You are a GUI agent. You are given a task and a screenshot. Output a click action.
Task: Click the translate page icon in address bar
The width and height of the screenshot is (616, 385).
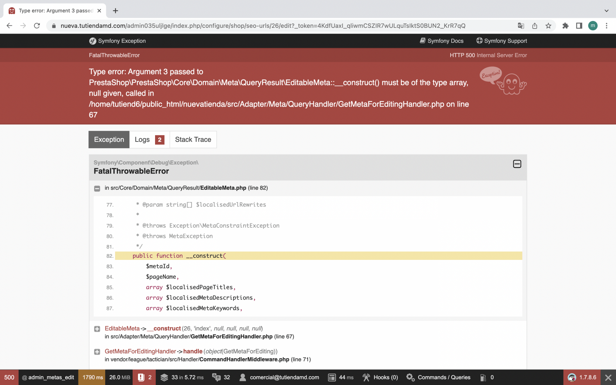coord(521,26)
